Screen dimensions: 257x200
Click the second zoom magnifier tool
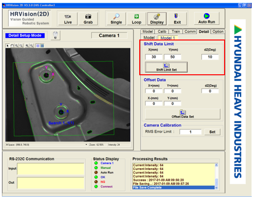[x=21, y=46]
